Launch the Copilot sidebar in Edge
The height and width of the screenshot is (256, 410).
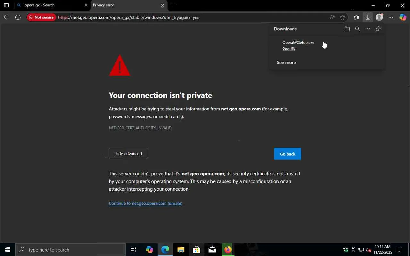point(403,17)
